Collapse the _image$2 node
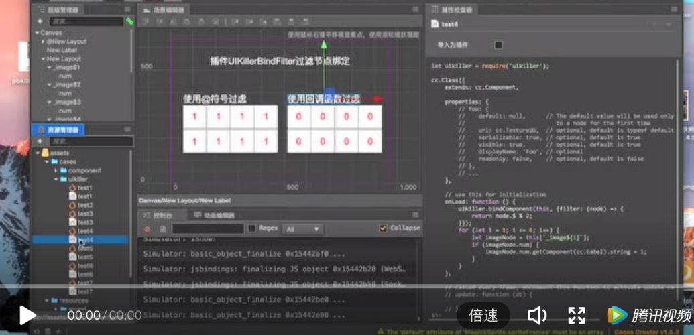 click(x=49, y=85)
